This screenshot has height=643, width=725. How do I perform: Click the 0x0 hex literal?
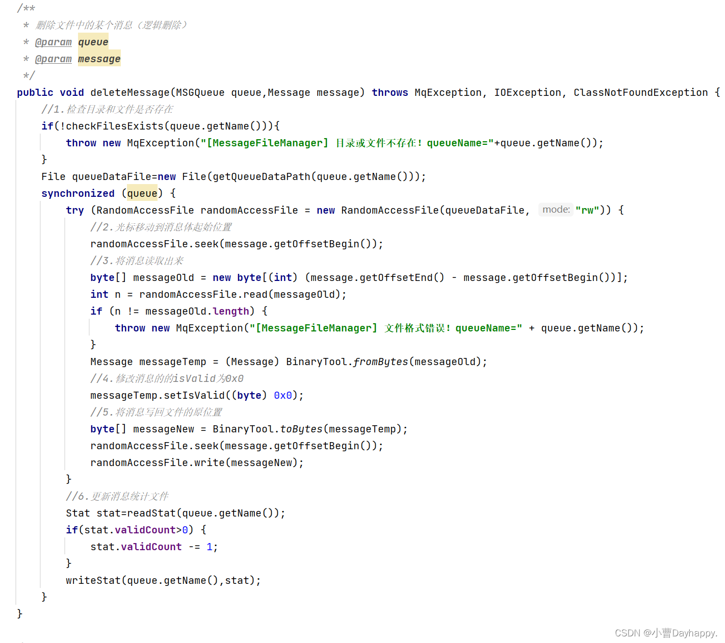283,395
